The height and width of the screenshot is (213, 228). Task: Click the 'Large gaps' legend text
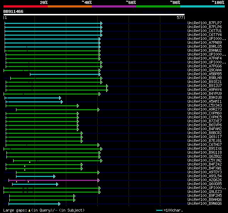15,211
